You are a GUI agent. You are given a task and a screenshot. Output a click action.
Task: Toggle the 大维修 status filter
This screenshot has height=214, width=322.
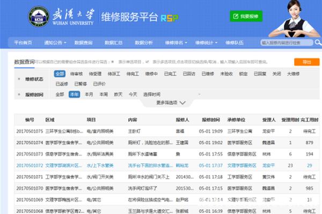(293, 74)
